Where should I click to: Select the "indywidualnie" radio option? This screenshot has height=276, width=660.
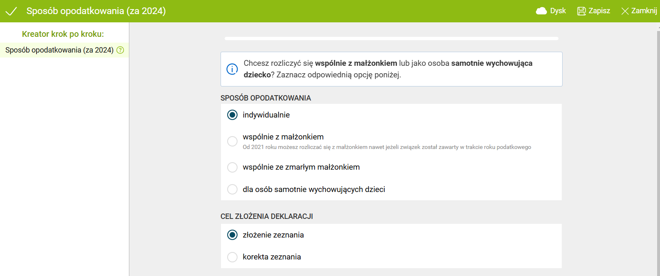pyautogui.click(x=233, y=115)
